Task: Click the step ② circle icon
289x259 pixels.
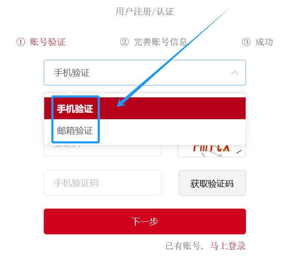Action: click(125, 42)
